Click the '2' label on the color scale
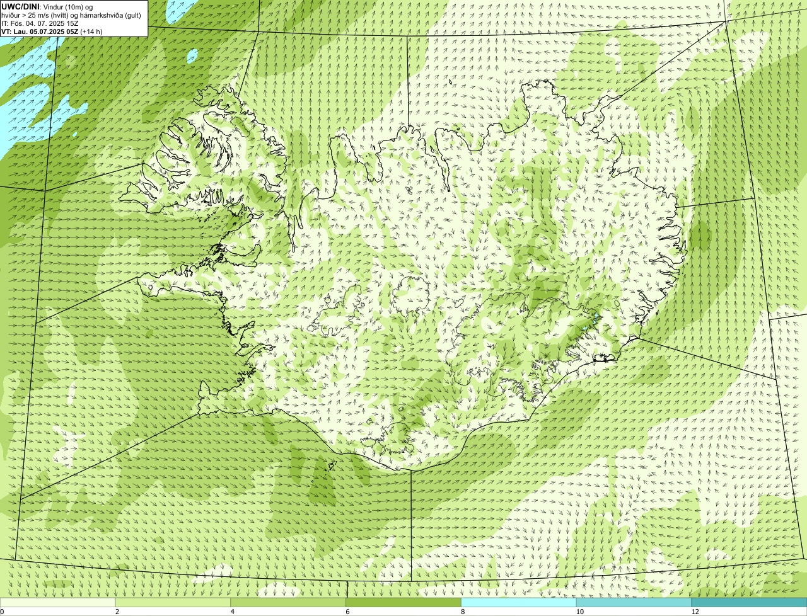 click(117, 612)
